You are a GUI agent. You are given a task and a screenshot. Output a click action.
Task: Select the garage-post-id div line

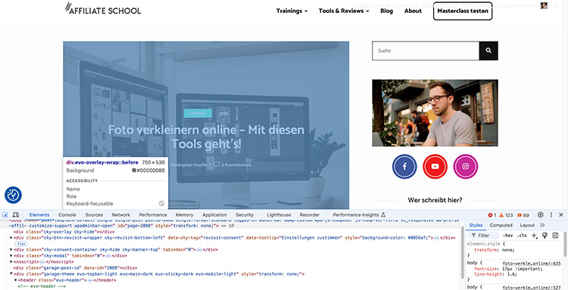[75, 268]
